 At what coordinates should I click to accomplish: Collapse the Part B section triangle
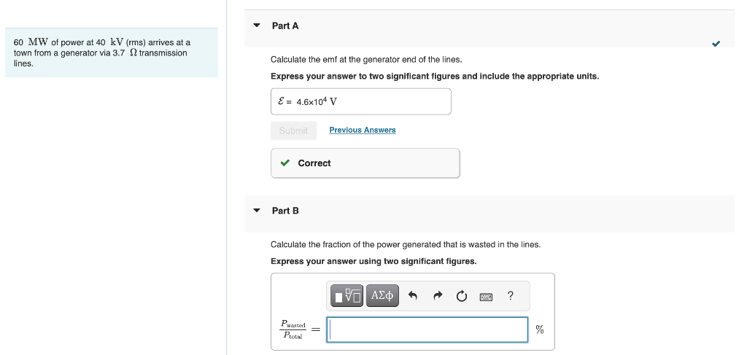256,211
